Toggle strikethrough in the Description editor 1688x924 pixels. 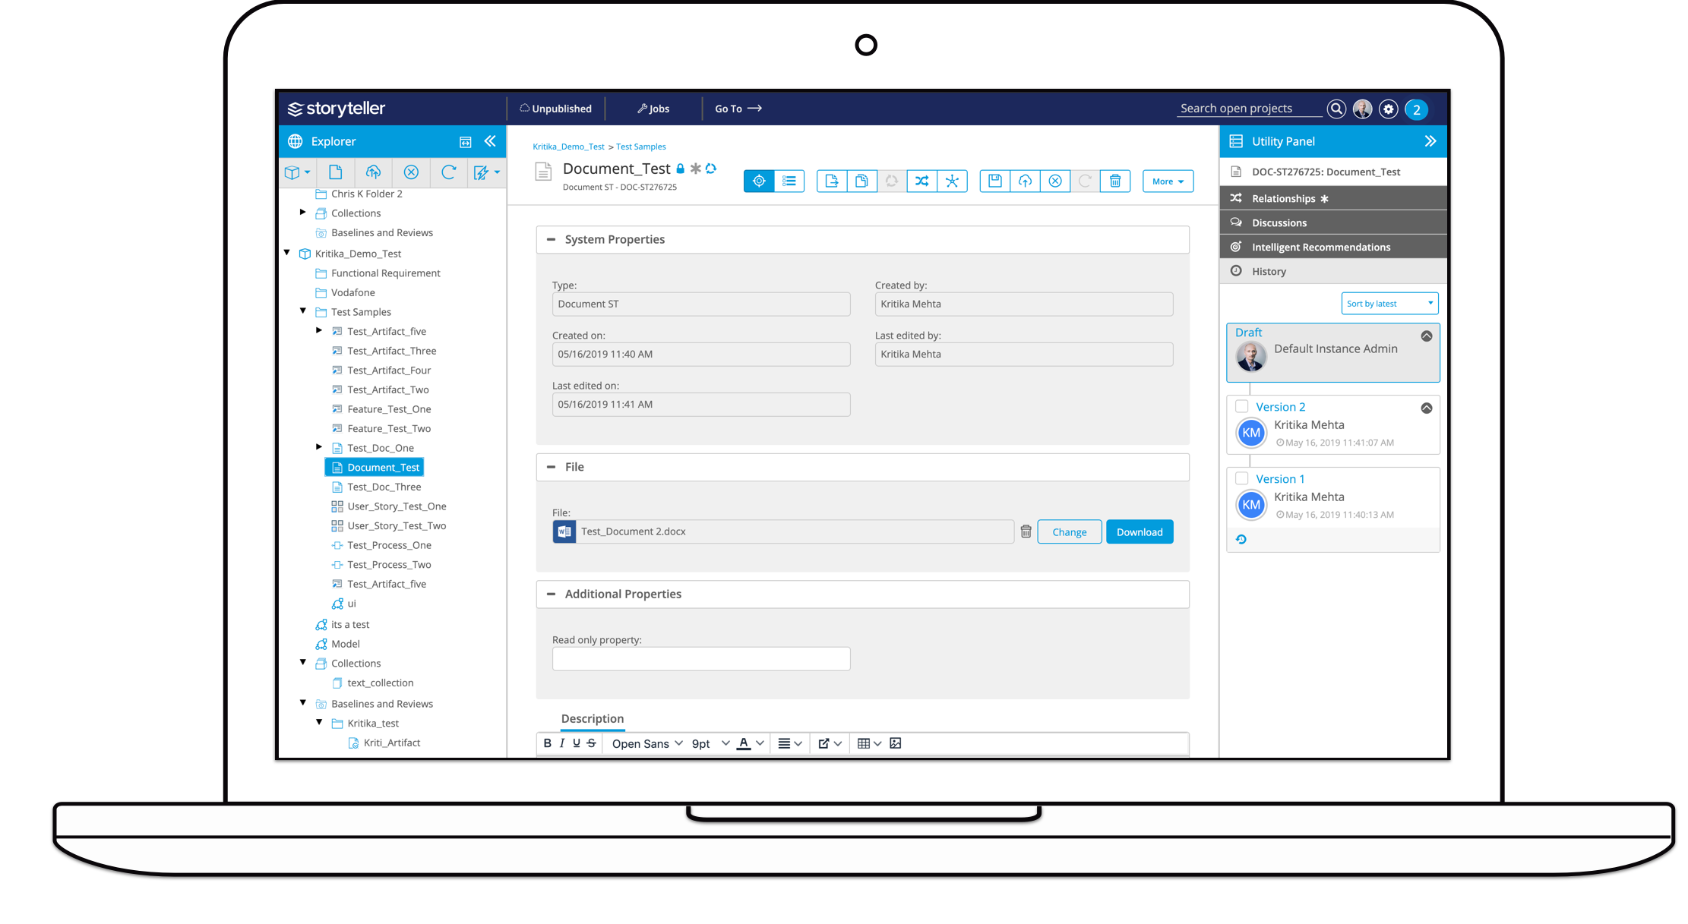point(591,743)
